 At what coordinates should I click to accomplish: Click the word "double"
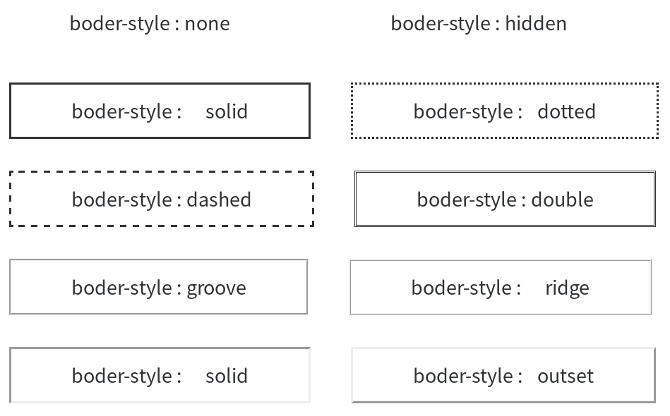coord(562,200)
